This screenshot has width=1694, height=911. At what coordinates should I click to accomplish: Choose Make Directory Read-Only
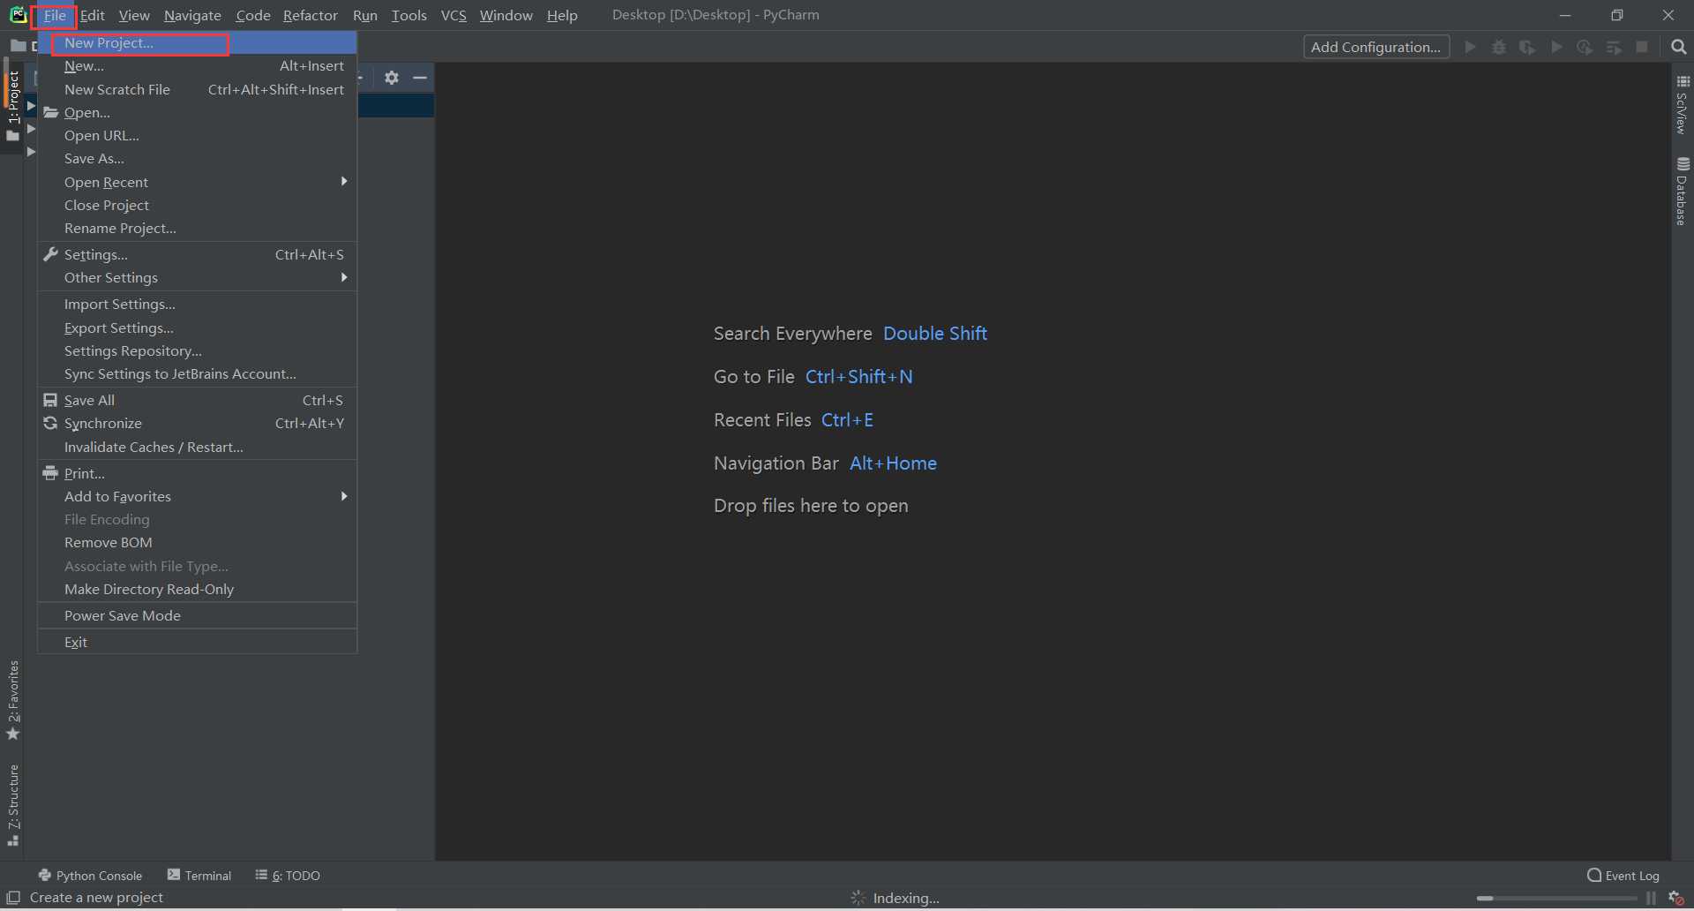tap(197, 589)
